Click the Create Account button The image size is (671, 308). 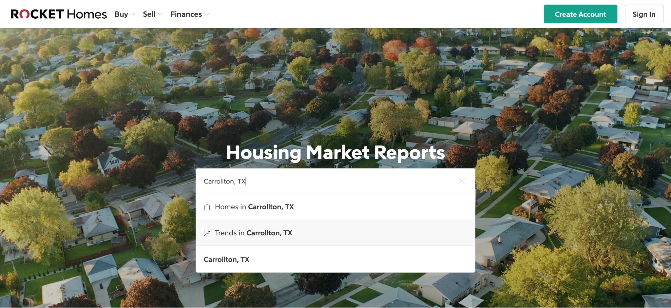[580, 14]
